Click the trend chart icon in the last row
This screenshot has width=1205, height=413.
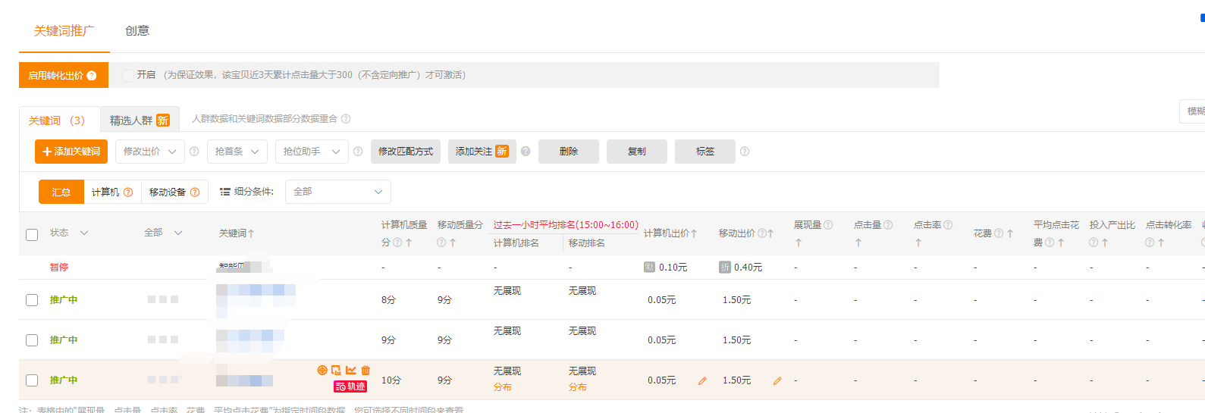[351, 371]
